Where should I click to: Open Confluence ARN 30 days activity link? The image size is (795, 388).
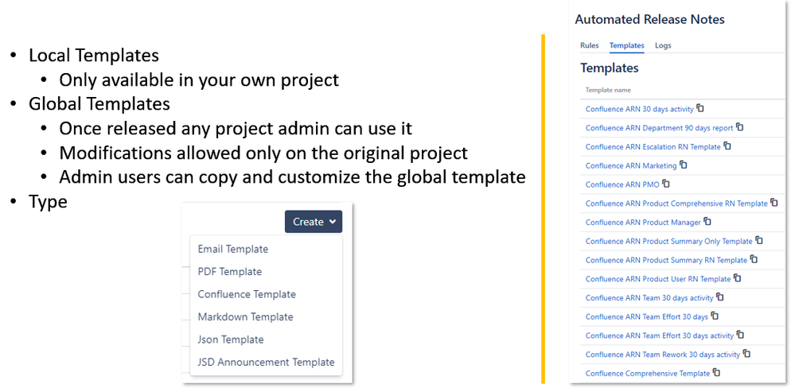[640, 110]
